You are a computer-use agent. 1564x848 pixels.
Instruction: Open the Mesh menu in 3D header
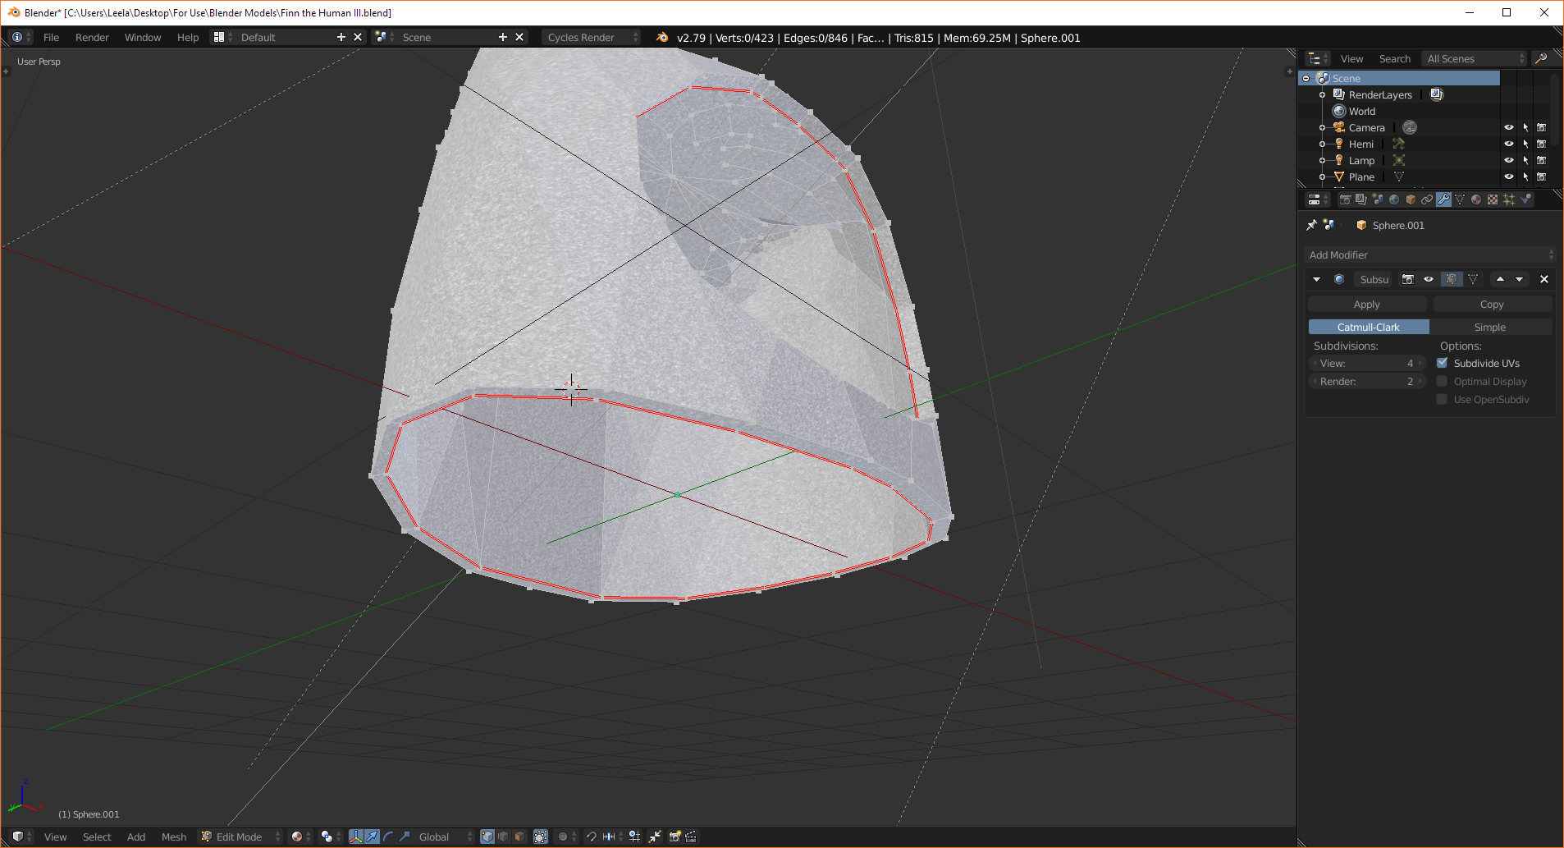(x=174, y=837)
